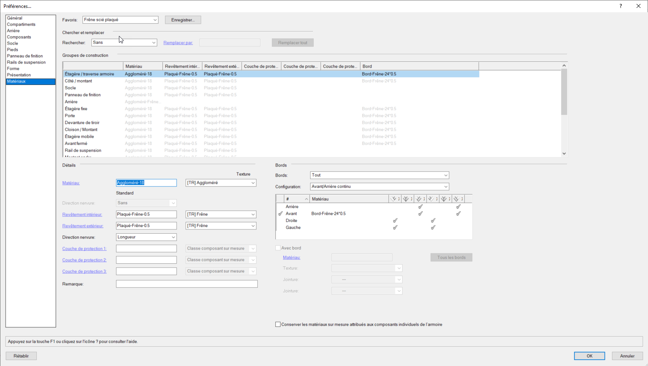Image resolution: width=648 pixels, height=366 pixels.
Task: Click inside the Remarque text field
Action: coord(186,283)
